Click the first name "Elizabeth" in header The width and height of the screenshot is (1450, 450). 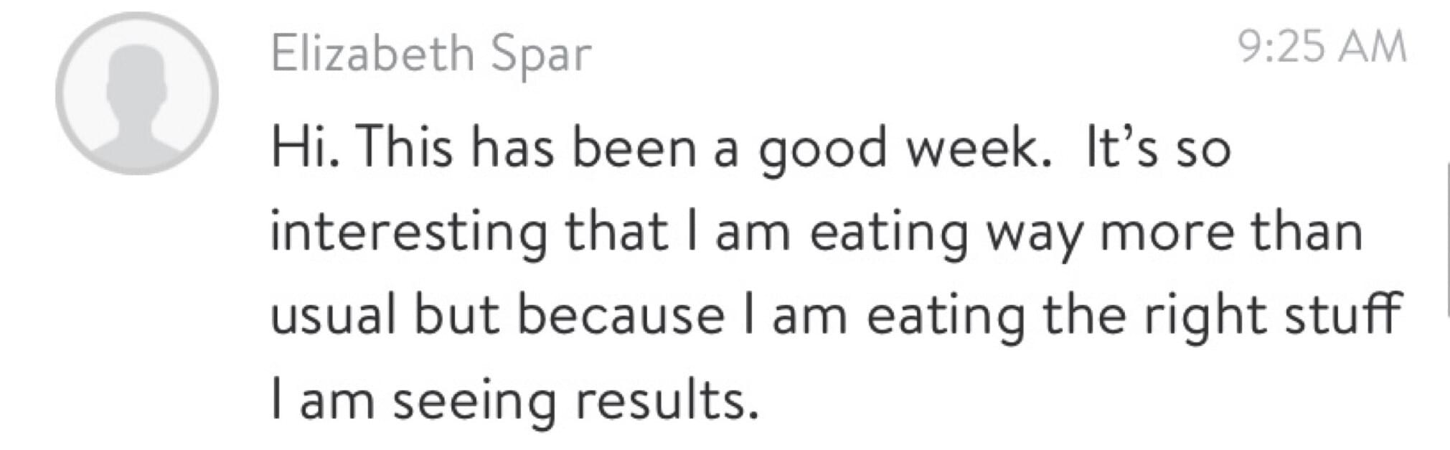tap(372, 54)
